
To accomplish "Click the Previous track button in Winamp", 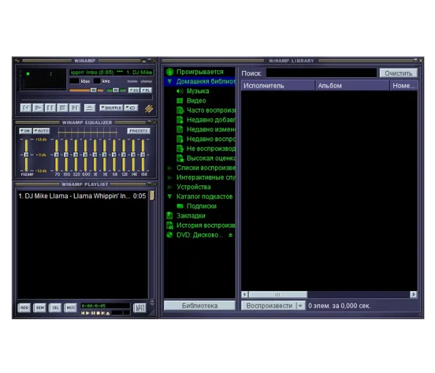I will tap(26, 108).
